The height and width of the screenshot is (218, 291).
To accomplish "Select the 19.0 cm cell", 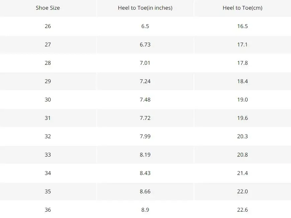I will click(242, 100).
